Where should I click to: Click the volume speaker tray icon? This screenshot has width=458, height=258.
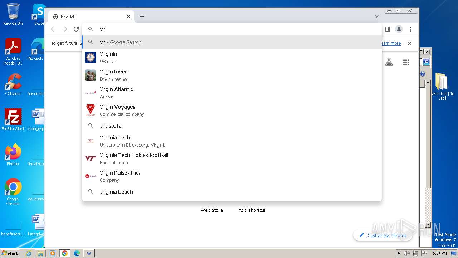[407, 253]
